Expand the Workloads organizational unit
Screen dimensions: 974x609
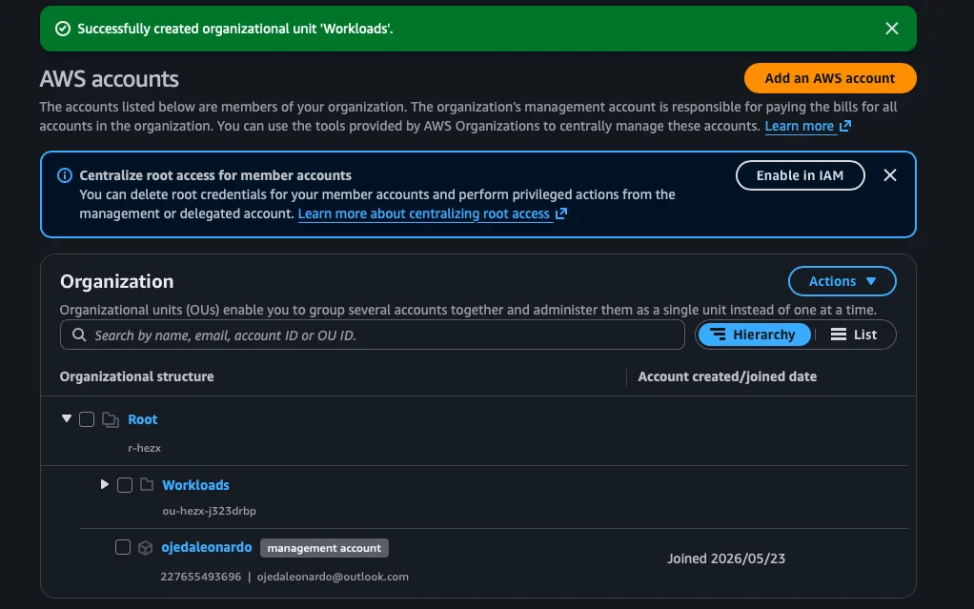tap(105, 484)
